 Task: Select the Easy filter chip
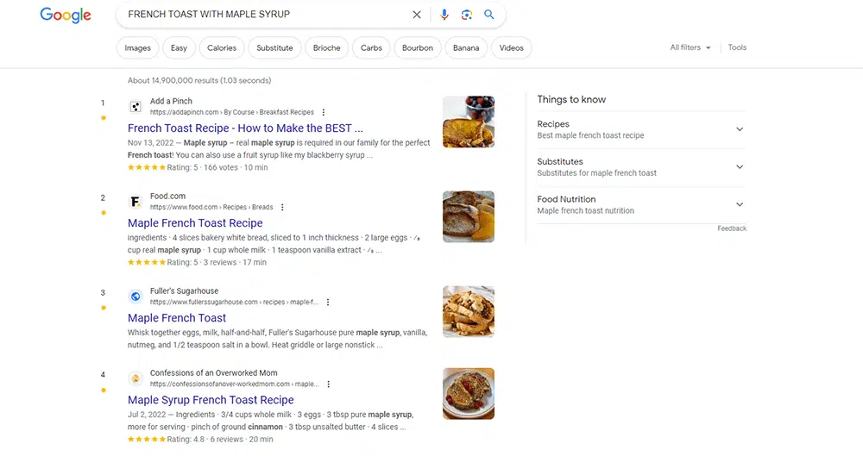click(179, 48)
